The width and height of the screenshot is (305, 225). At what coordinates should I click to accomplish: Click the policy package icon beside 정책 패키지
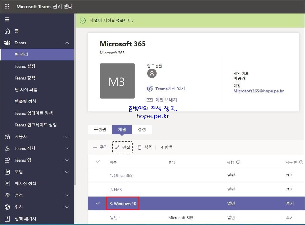point(7,219)
